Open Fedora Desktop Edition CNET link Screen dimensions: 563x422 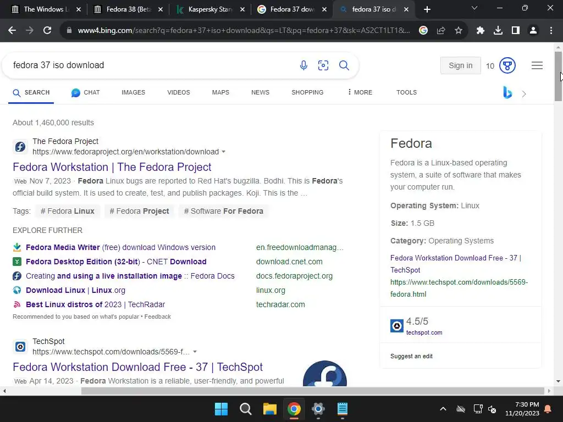pos(116,262)
